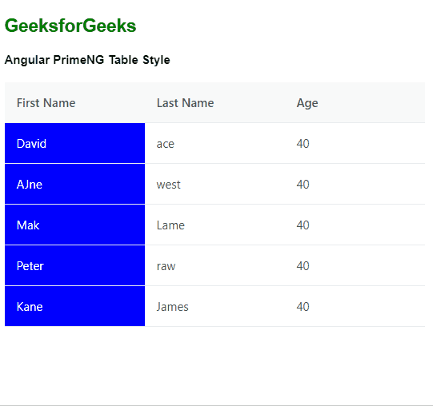The height and width of the screenshot is (406, 433).
Task: Click the Age column header
Action: pos(355,102)
